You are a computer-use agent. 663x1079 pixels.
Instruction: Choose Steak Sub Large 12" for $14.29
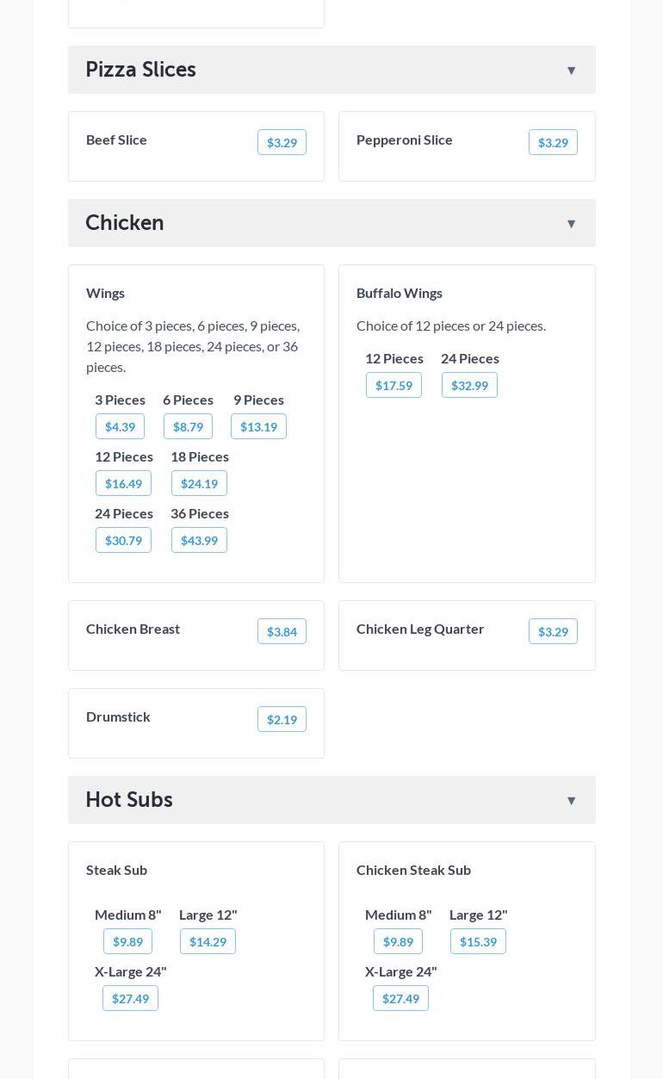click(208, 942)
